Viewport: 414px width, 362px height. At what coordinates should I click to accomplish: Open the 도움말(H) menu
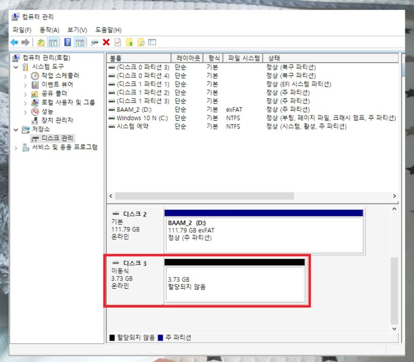point(108,30)
